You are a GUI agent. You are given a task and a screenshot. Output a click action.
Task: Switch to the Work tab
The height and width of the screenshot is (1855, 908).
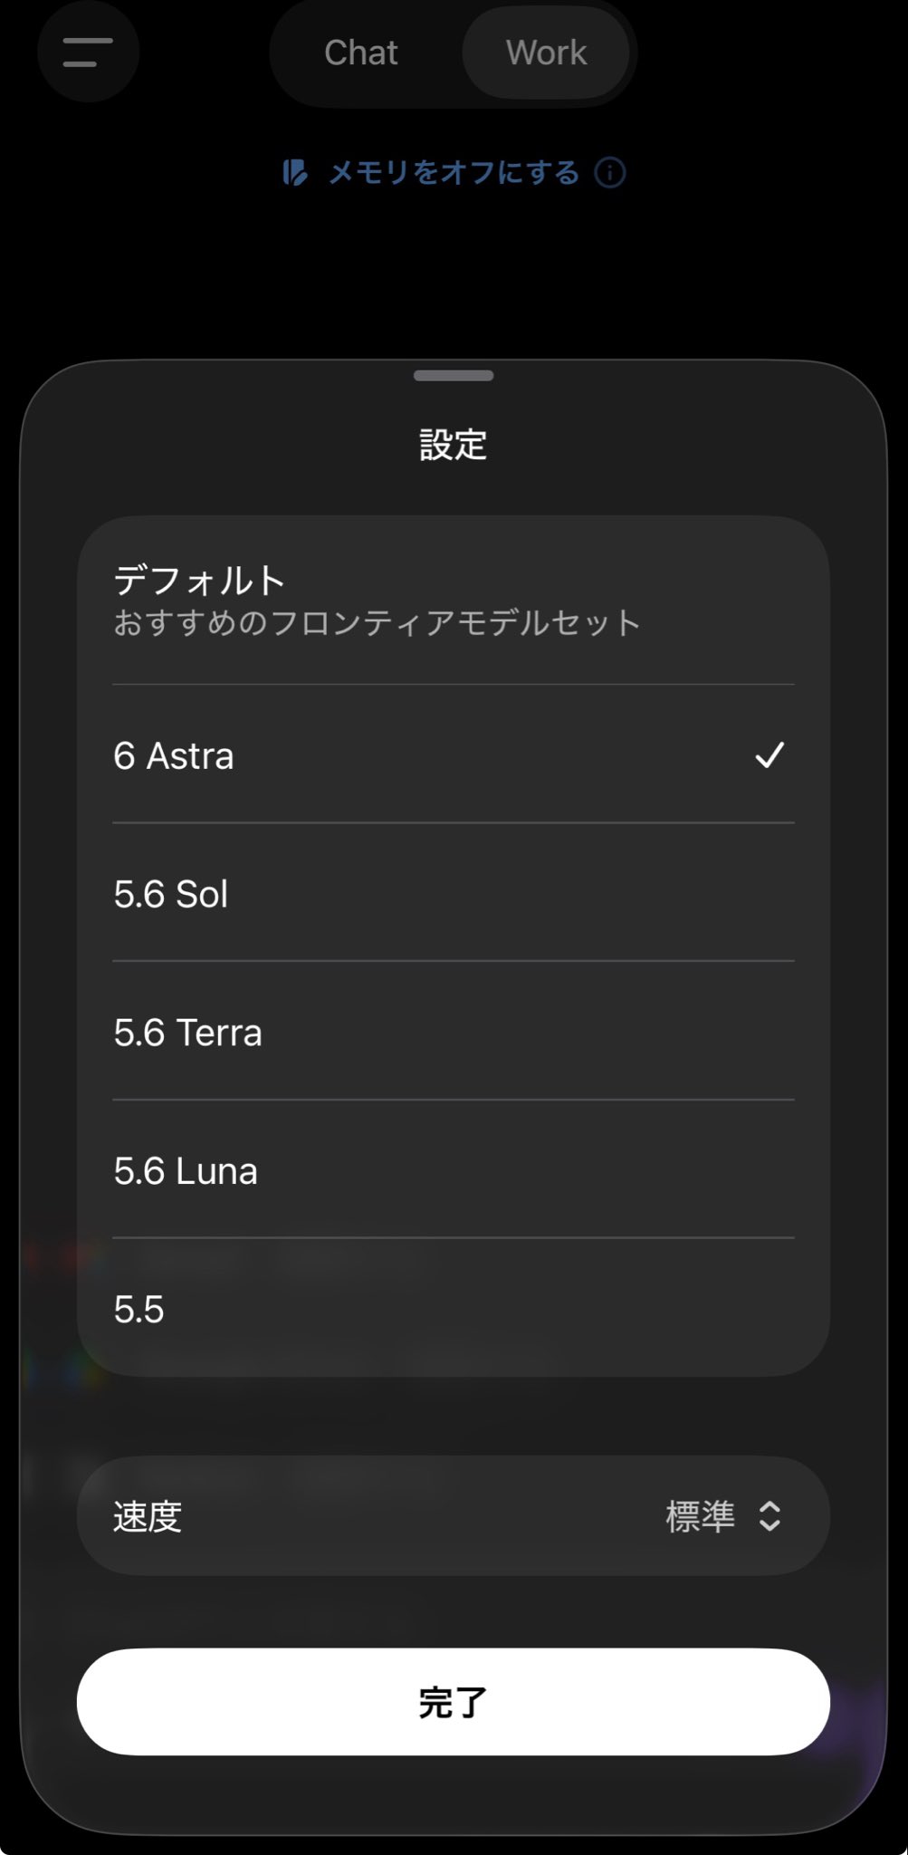click(546, 53)
